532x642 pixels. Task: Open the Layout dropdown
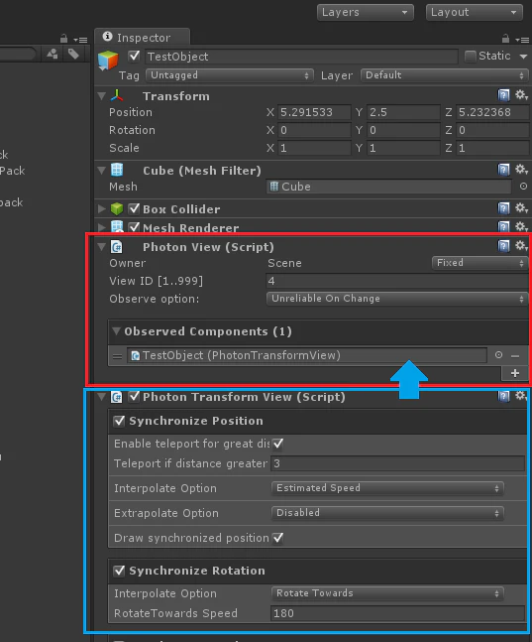475,12
